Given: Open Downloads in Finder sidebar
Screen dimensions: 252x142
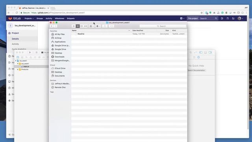Looking at the screenshot, I should (59, 57).
